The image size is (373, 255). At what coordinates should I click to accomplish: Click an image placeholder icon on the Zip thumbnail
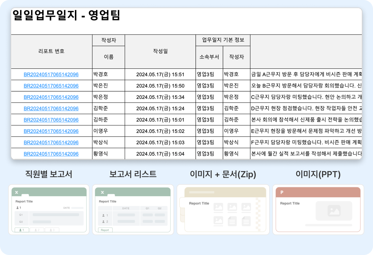(218, 207)
